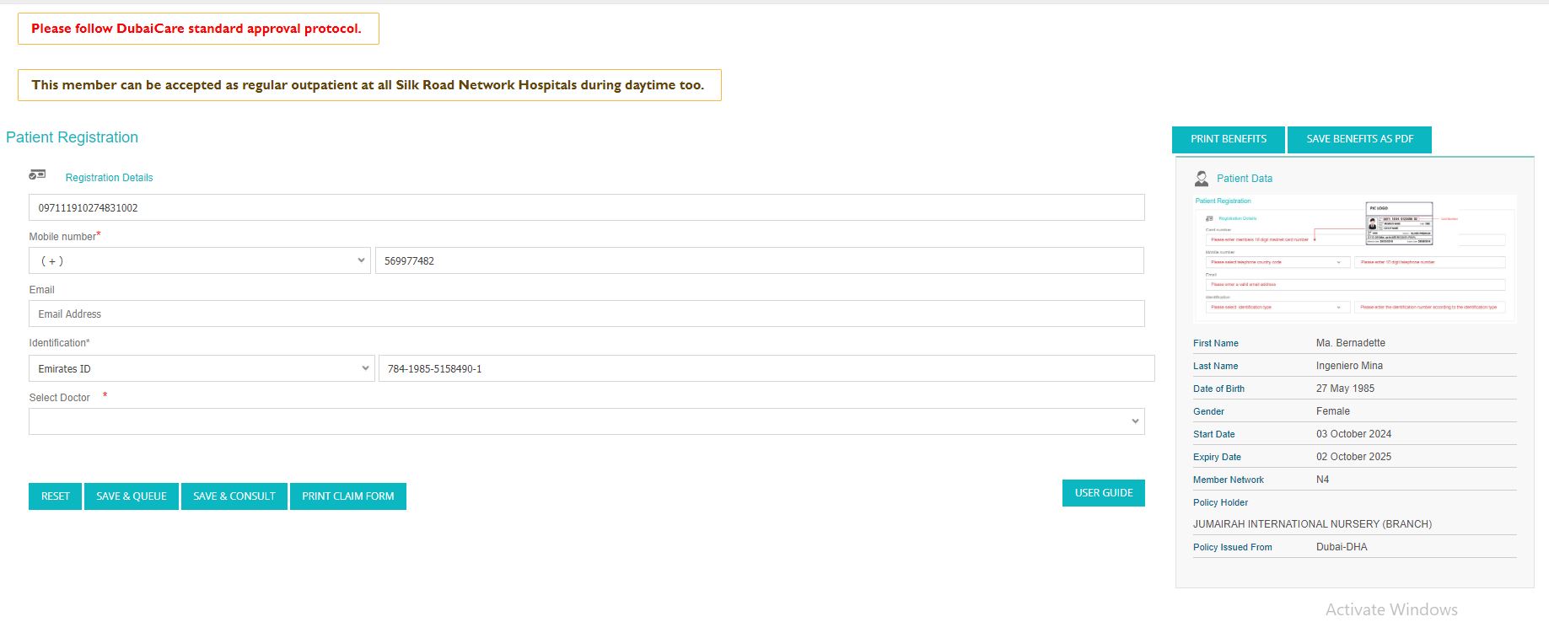Screen dimensions: 1549x622
Task: Click the Email field label
Action: [42, 290]
